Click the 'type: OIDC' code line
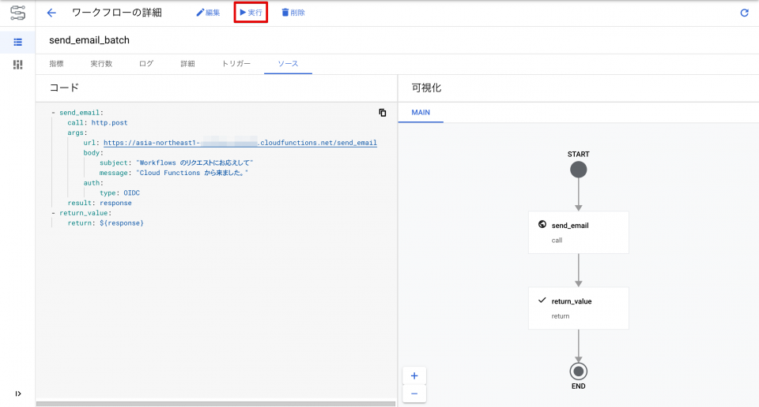The width and height of the screenshot is (759, 407). [119, 193]
